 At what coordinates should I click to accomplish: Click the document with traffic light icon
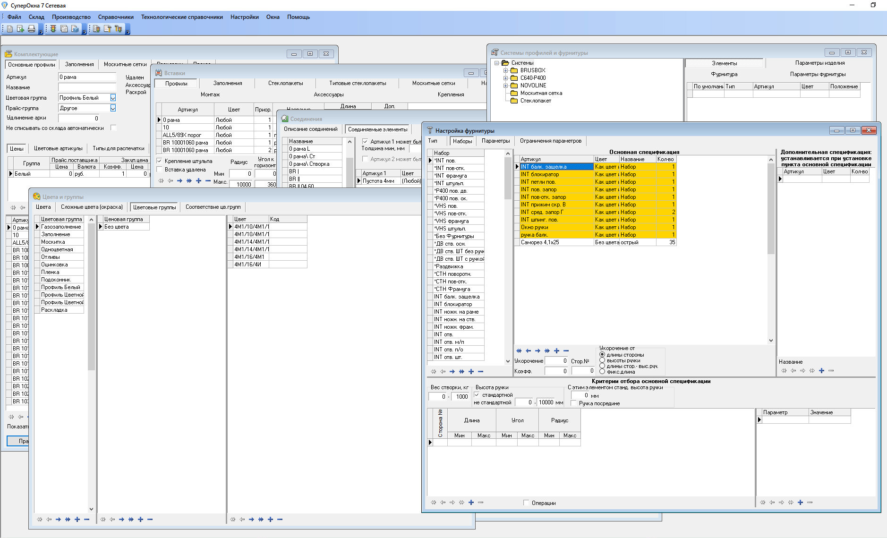[96, 29]
